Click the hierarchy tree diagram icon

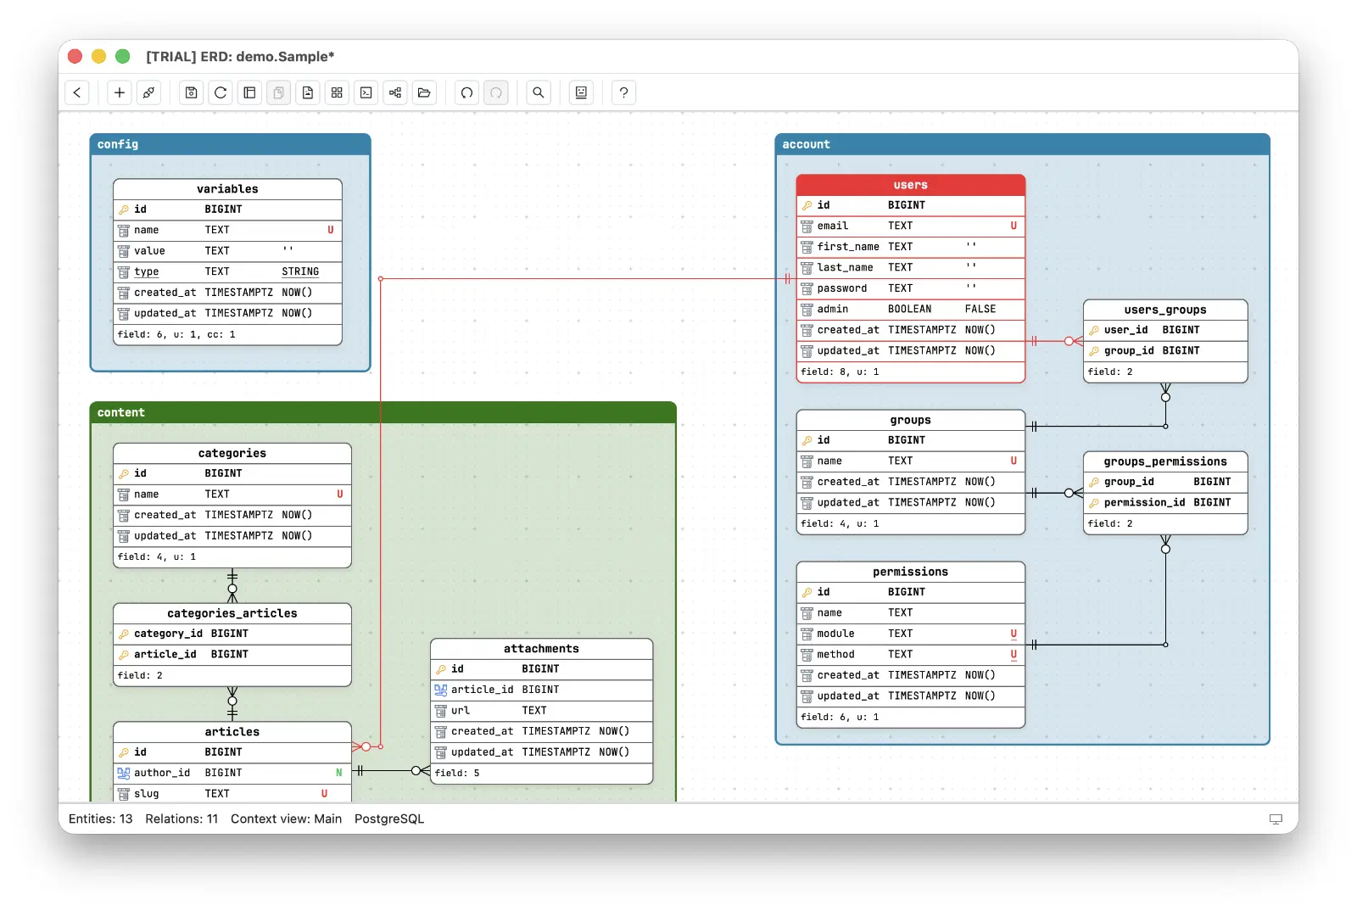point(395,92)
